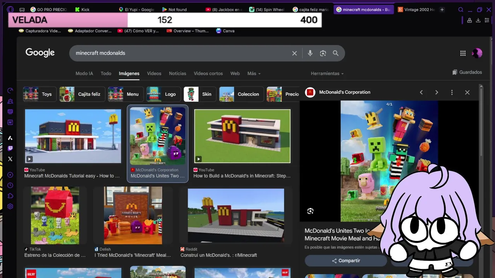
Task: Filter images by the Coleccion chip
Action: click(242, 94)
